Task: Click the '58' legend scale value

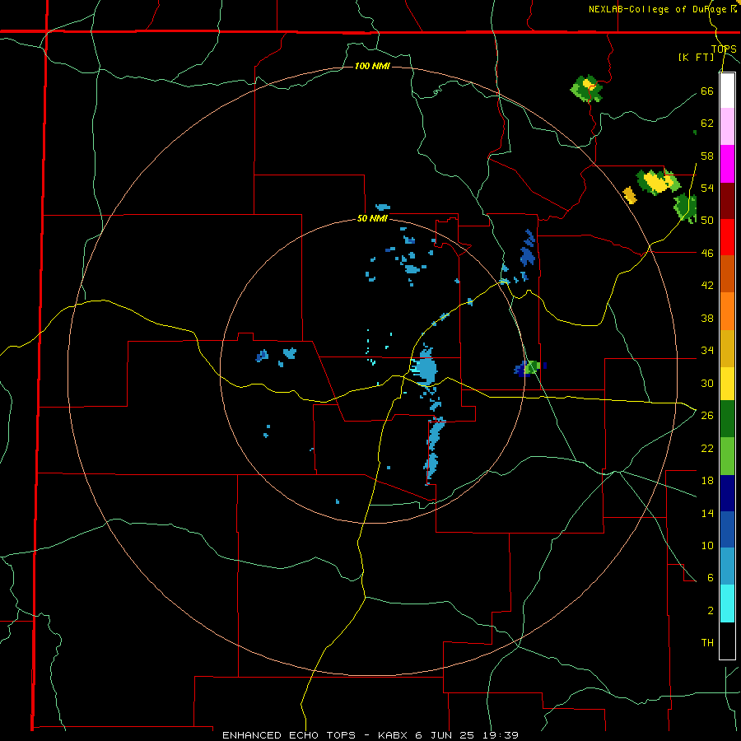Action: [x=707, y=156]
